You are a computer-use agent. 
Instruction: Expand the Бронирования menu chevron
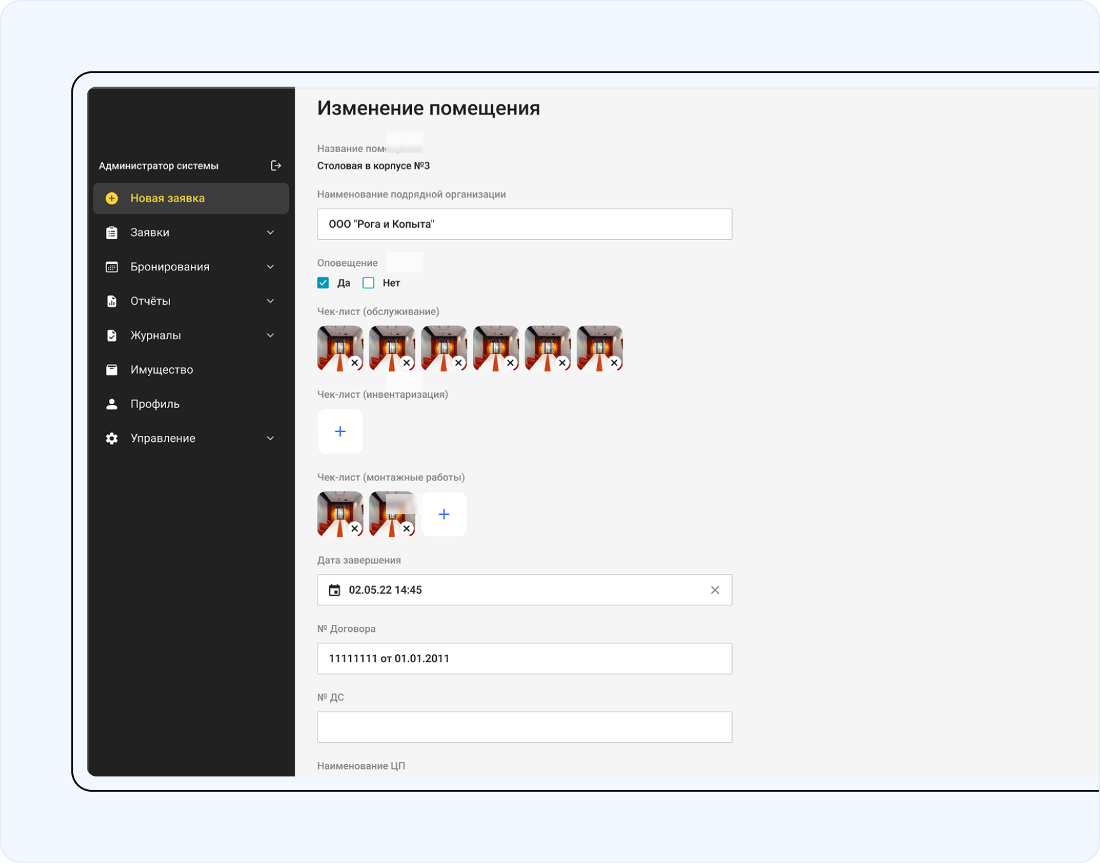tap(271, 267)
